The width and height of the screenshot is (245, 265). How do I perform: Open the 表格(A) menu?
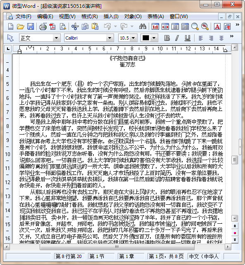(155, 17)
